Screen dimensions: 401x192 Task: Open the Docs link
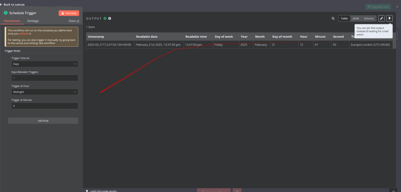point(74,21)
